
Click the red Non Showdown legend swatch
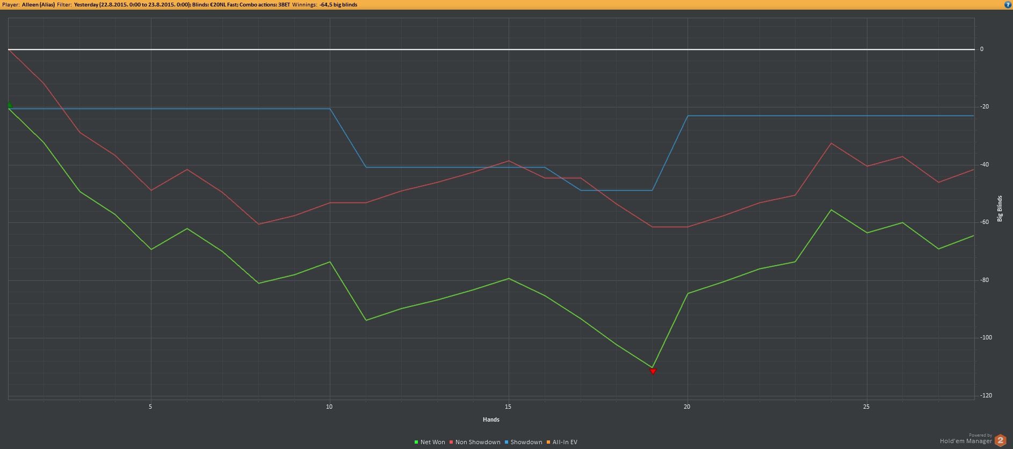(x=451, y=442)
